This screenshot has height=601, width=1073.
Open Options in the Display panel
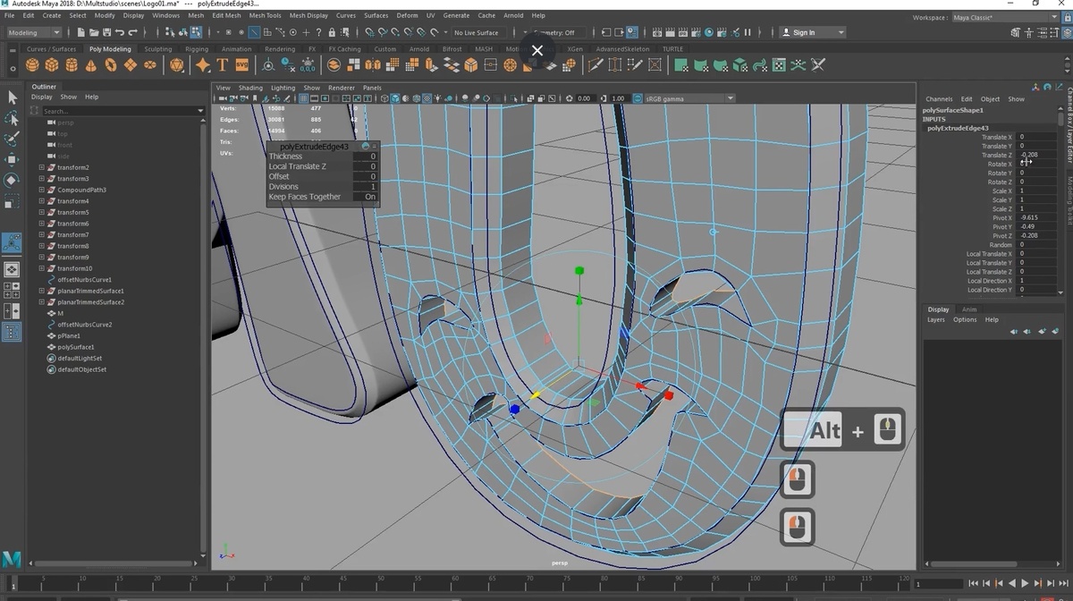pyautogui.click(x=964, y=319)
